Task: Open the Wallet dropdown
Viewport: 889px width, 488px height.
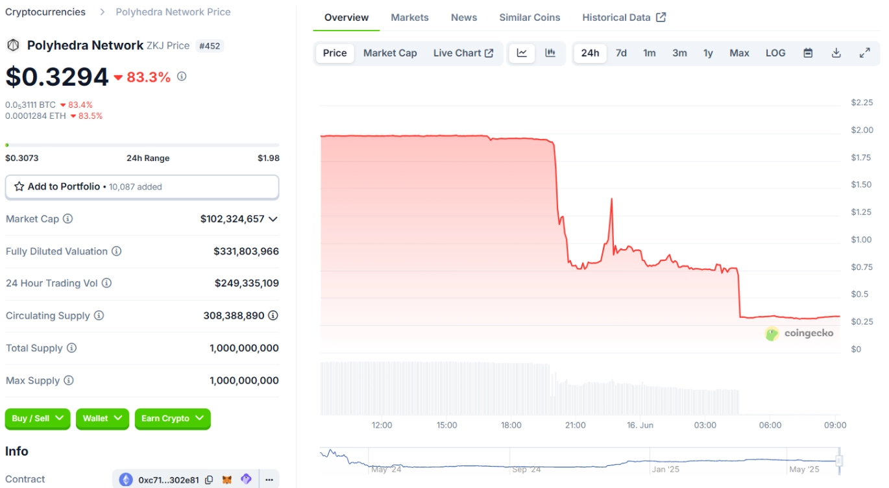Action: click(x=103, y=419)
